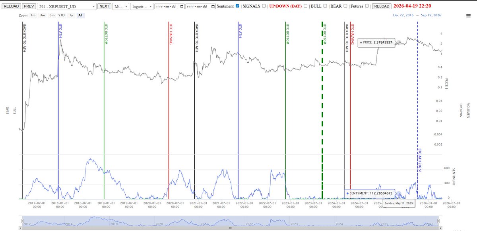Open the 'Mi...' interval dropdown

pos(121,6)
